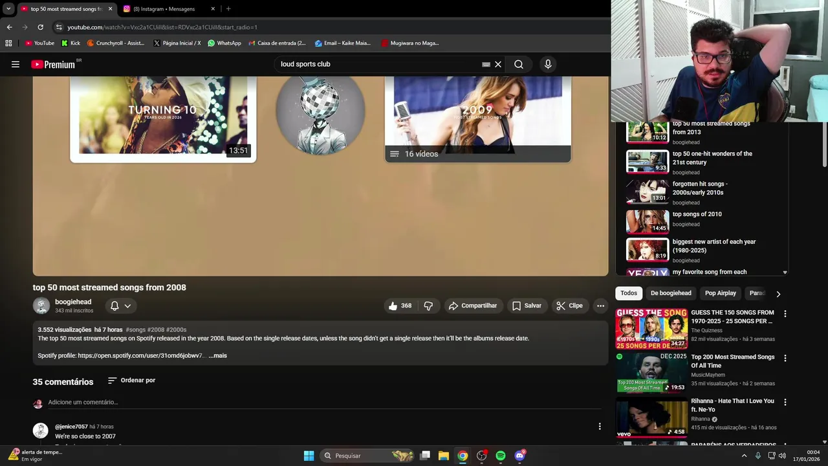
Task: Select the Pop Airplay filter chip
Action: pos(721,293)
